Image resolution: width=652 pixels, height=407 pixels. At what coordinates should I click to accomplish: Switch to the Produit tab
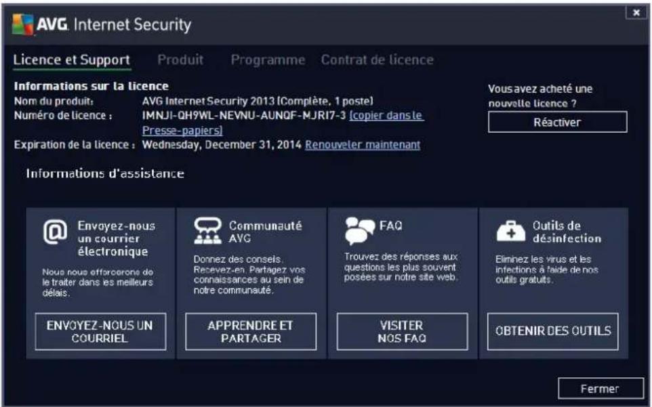[x=180, y=60]
